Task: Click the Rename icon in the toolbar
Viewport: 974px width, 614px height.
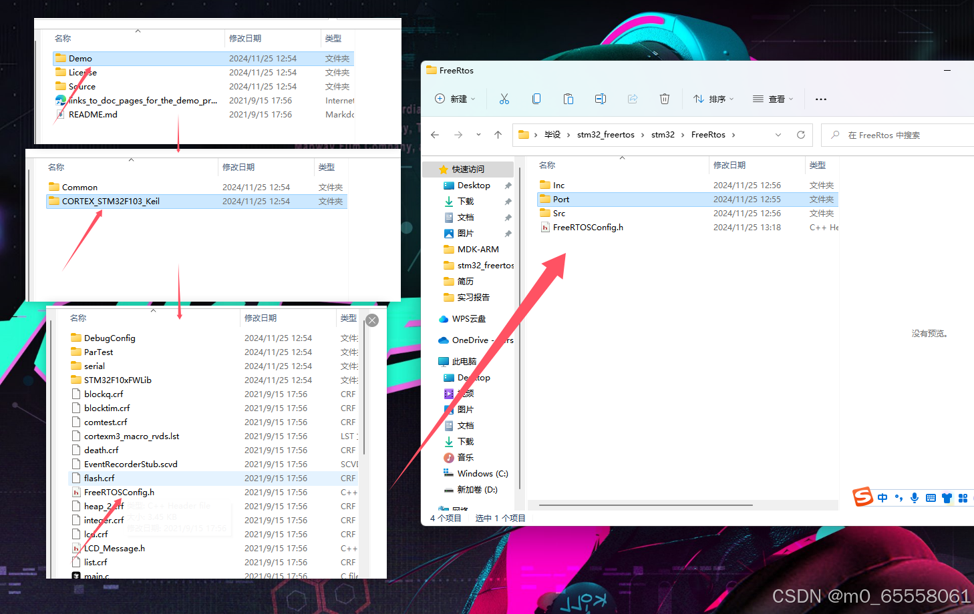Action: 600,98
